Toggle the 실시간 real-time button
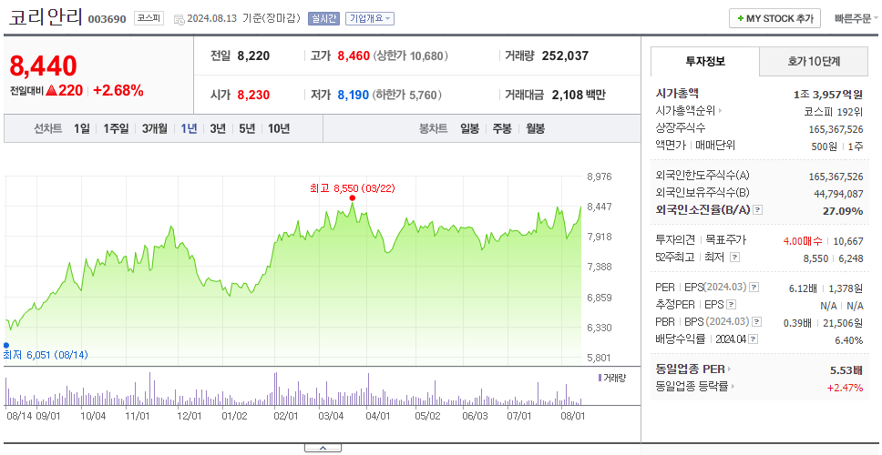The width and height of the screenshot is (882, 455). 323,18
